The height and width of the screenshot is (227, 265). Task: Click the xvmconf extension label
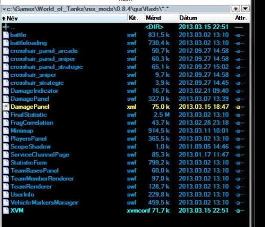[x=138, y=211]
